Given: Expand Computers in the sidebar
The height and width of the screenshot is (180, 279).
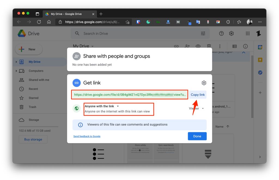Looking at the screenshot, I should (x=16, y=71).
